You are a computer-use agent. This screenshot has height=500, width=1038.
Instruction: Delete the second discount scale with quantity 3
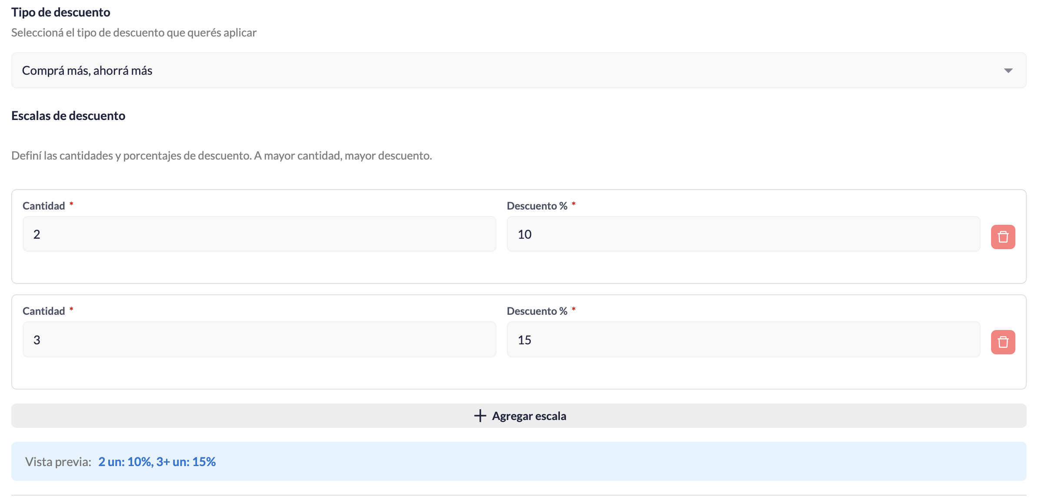1003,342
